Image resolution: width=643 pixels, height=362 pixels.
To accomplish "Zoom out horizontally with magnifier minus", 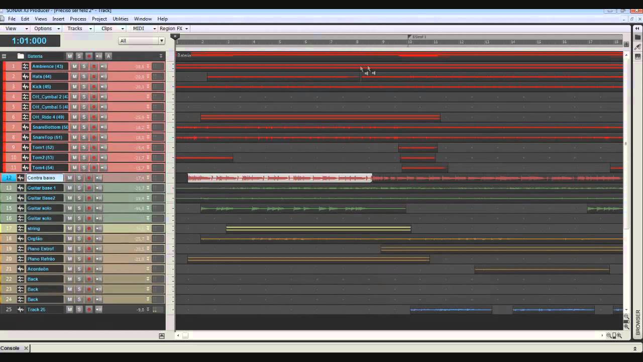I will (x=609, y=335).
